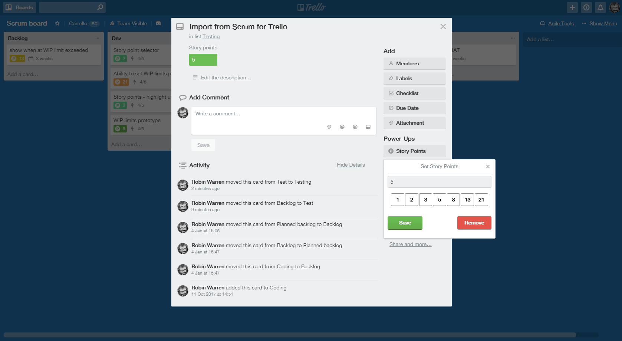Create a new board with the plus icon
The height and width of the screenshot is (341, 622).
coord(572,7)
